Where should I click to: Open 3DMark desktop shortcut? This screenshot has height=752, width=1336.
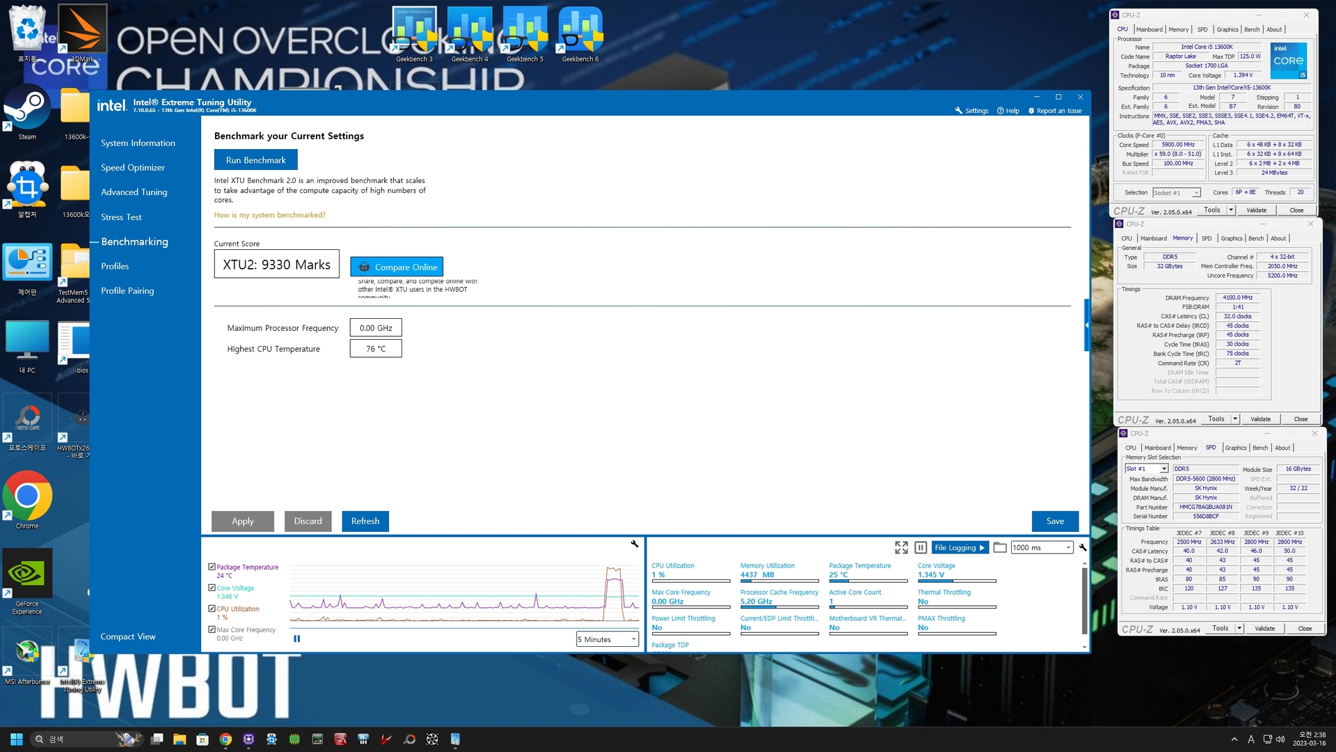tap(82, 34)
